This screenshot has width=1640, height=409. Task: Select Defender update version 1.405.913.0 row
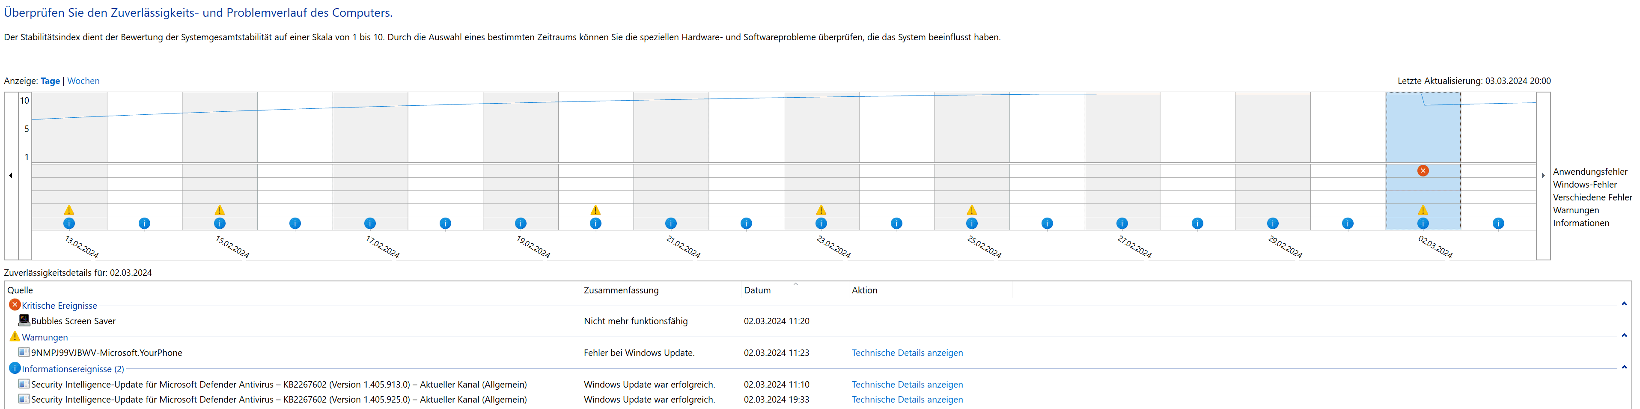coord(818,385)
